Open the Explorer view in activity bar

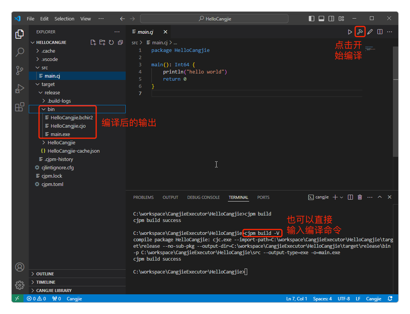pyautogui.click(x=20, y=34)
